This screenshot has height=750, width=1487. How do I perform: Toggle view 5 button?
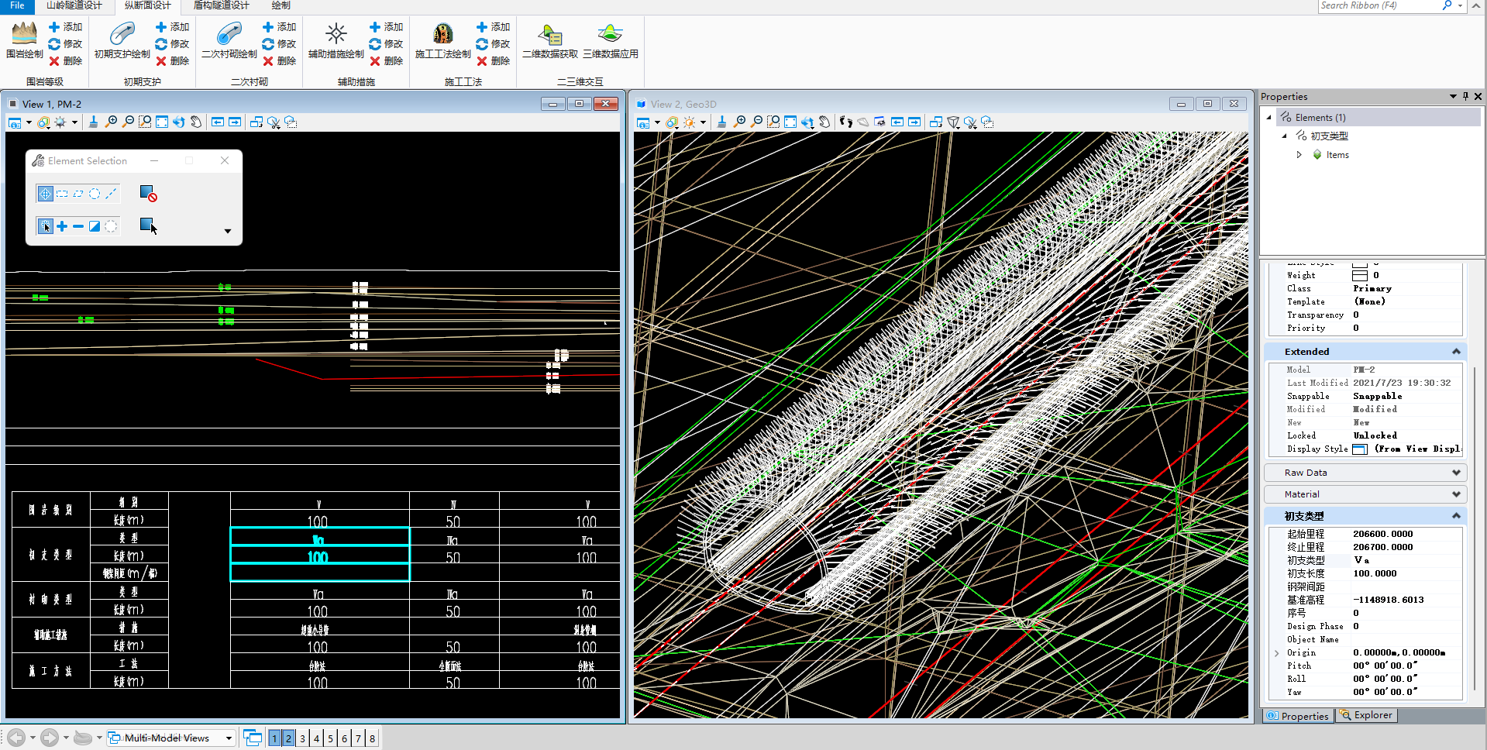[330, 738]
